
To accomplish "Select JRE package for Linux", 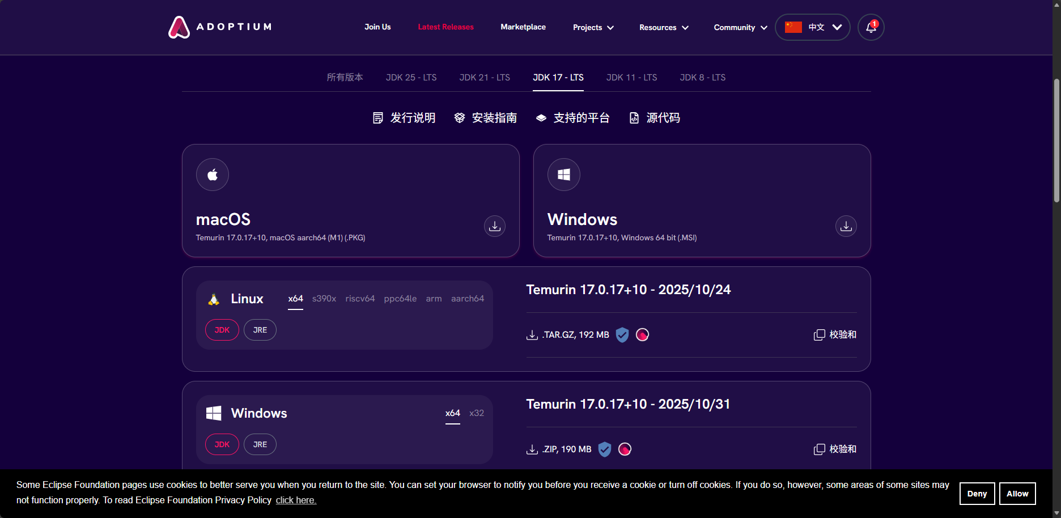I will pos(260,330).
